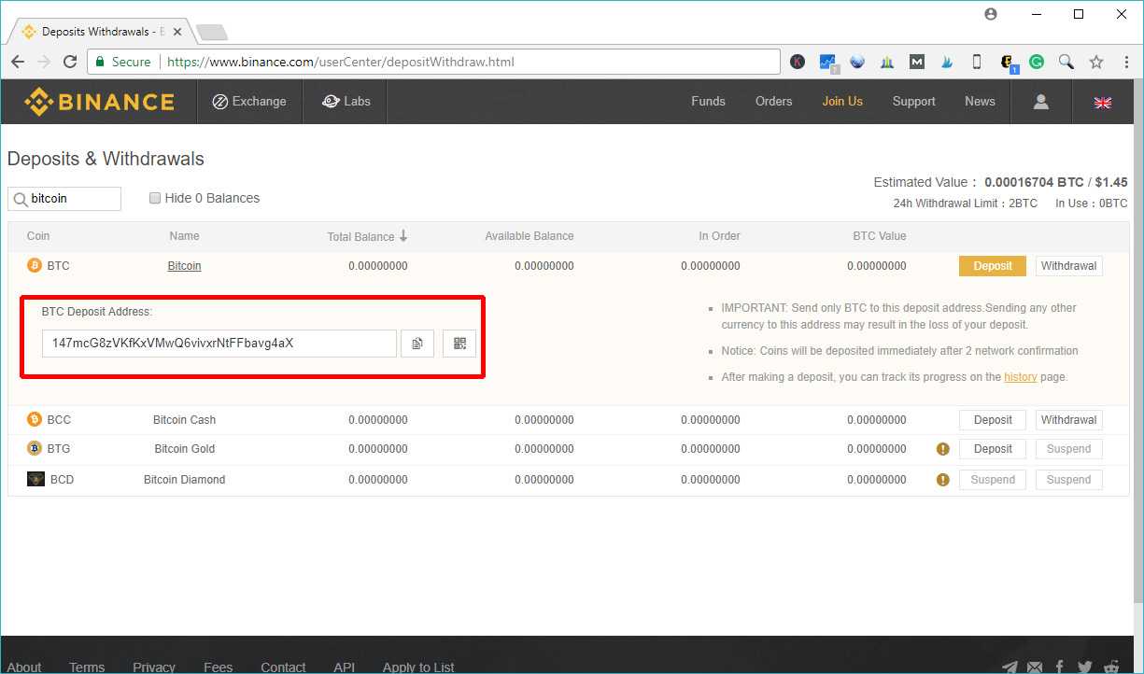Click the browser address bar URL
Screen dimensions: 1144x674
click(x=341, y=62)
